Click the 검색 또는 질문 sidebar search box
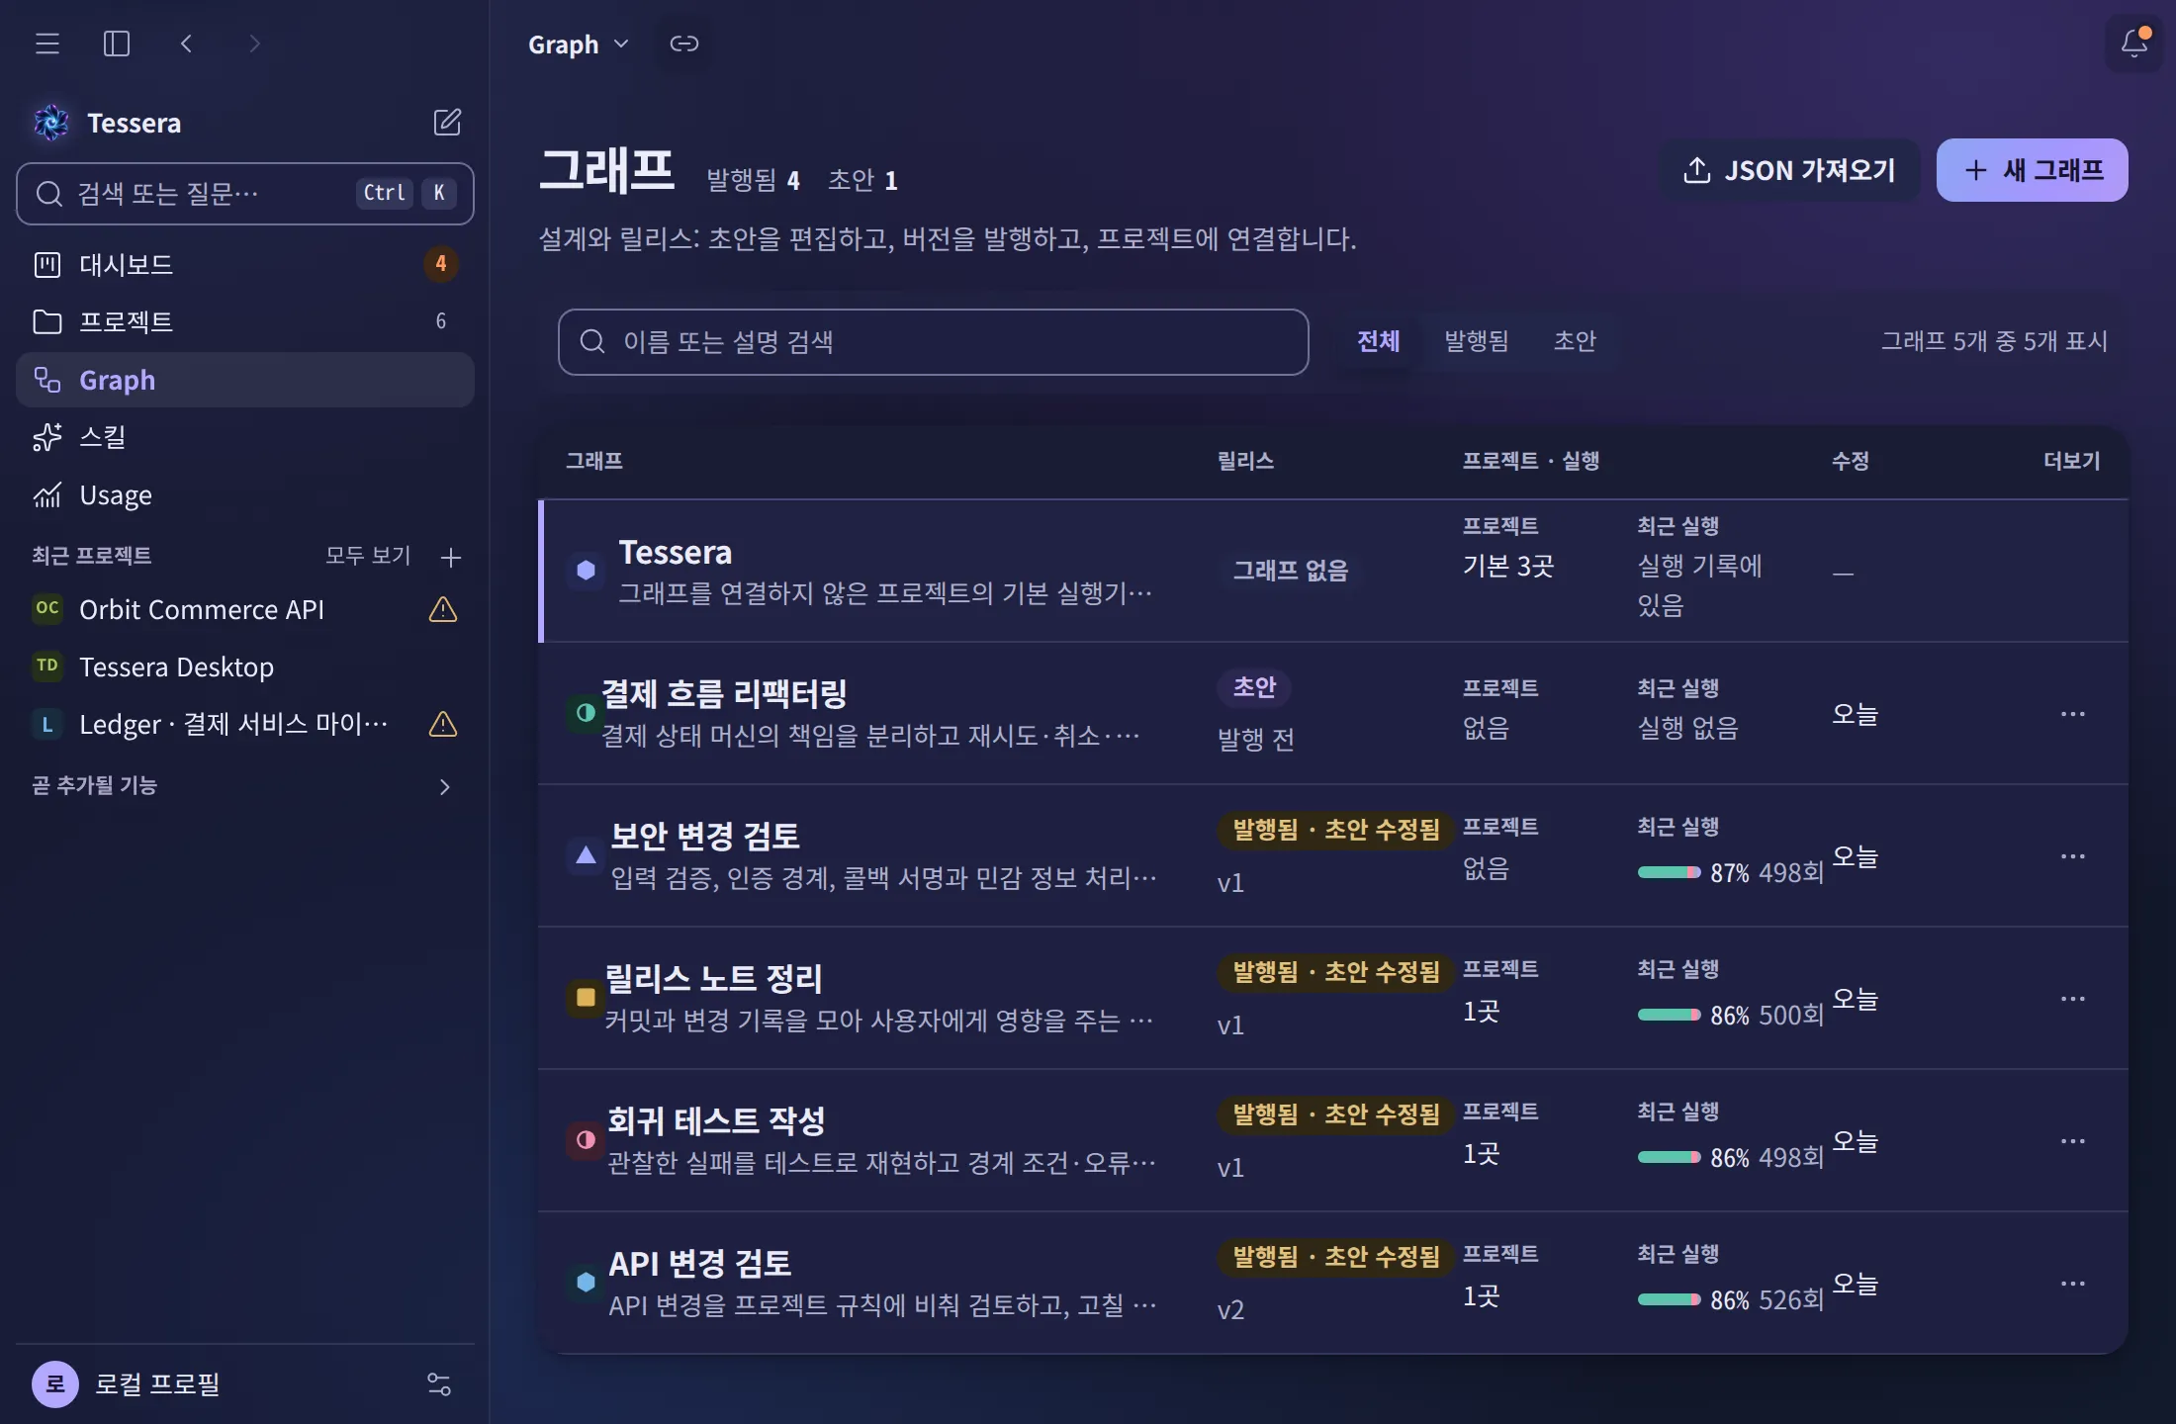Screen dimensions: 2176x1424 pos(245,194)
